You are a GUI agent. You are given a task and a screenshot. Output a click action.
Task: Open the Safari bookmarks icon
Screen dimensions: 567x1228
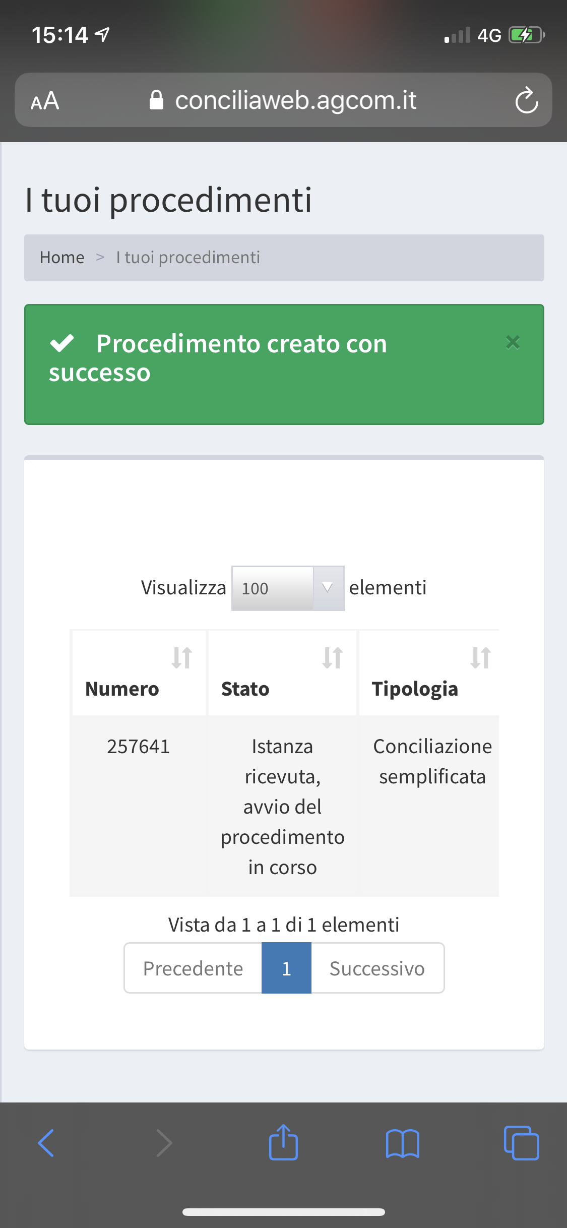click(402, 1142)
